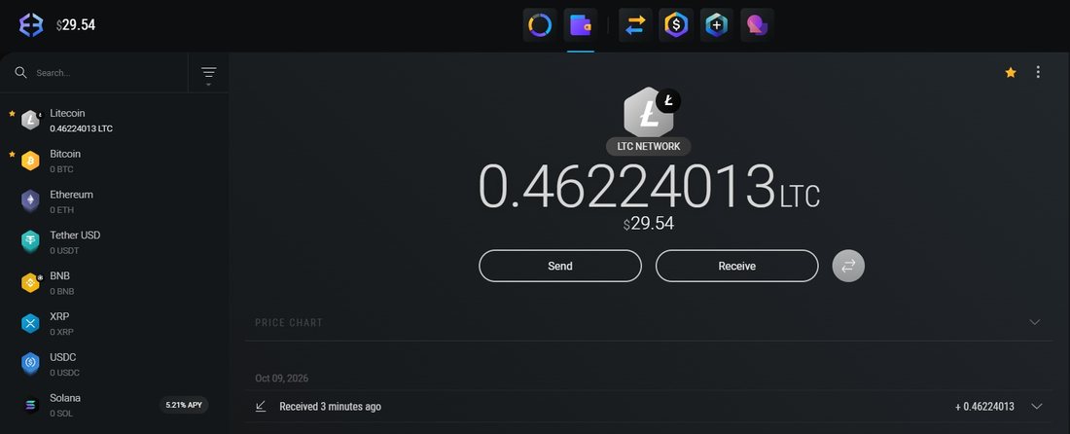Image resolution: width=1070 pixels, height=434 pixels.
Task: Click the 0.46224013 LTC sidebar balance
Action: [x=81, y=128]
